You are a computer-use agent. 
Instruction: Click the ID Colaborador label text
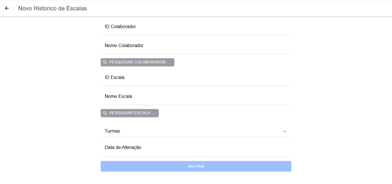click(x=120, y=27)
